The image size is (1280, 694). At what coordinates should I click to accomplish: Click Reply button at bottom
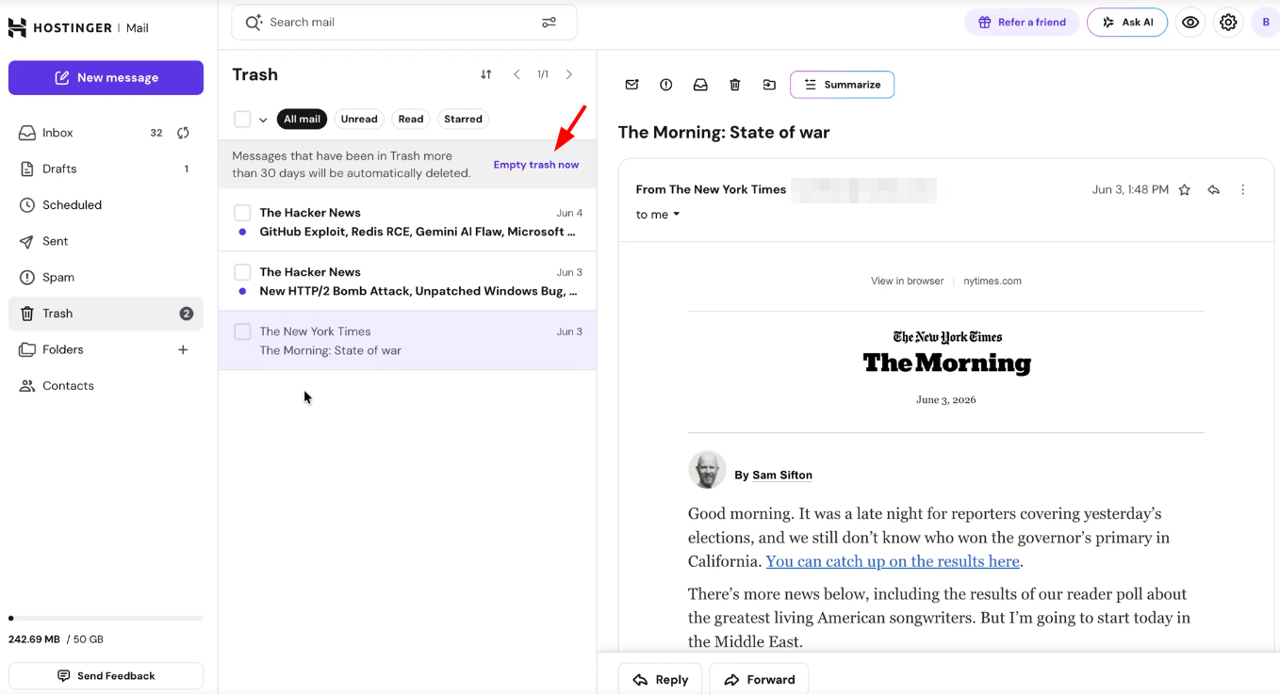point(660,680)
